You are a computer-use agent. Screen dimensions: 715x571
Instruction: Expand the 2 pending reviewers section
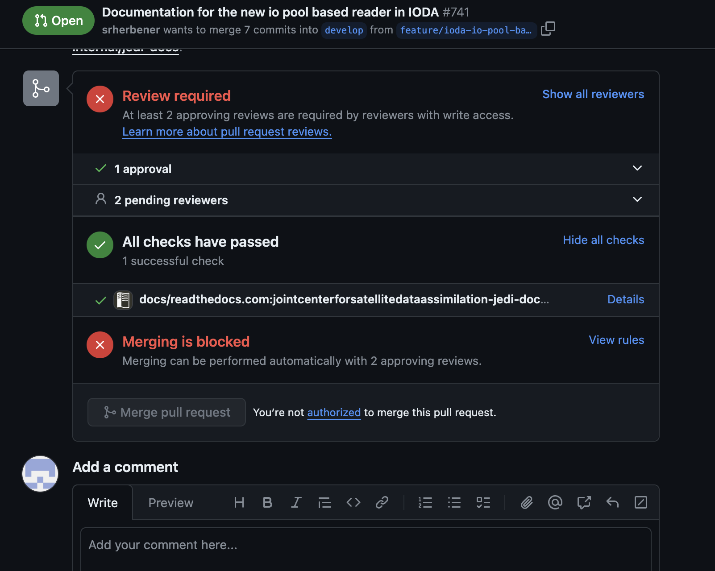coord(637,200)
